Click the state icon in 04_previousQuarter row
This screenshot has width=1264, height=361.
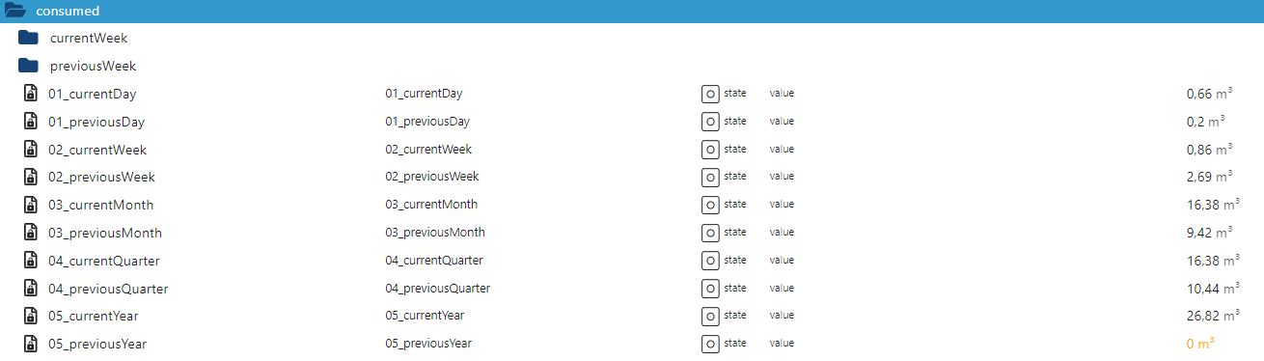(x=709, y=289)
